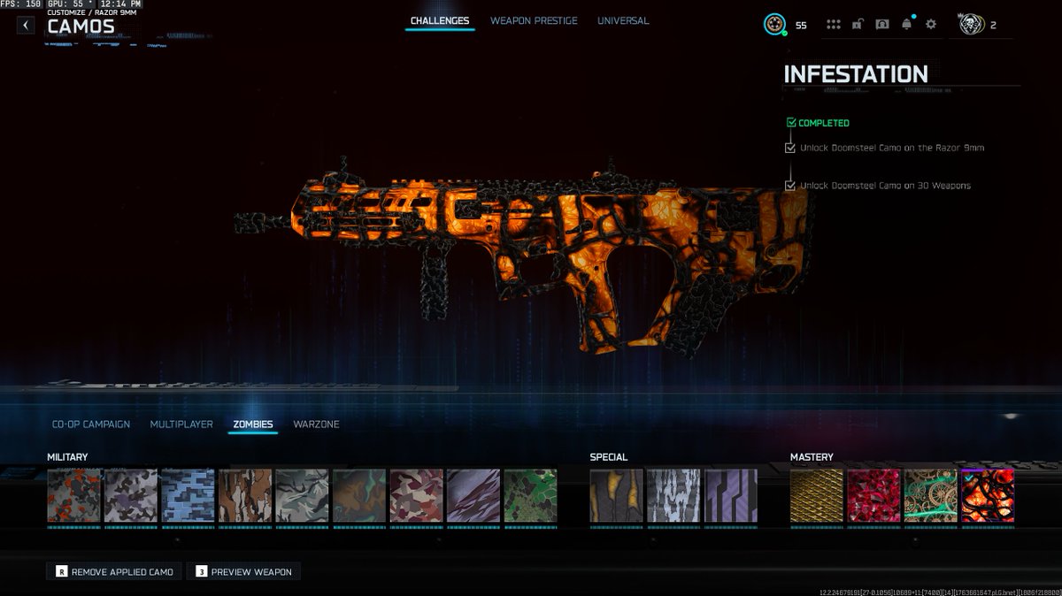Select the Zombies camo category

(x=253, y=424)
